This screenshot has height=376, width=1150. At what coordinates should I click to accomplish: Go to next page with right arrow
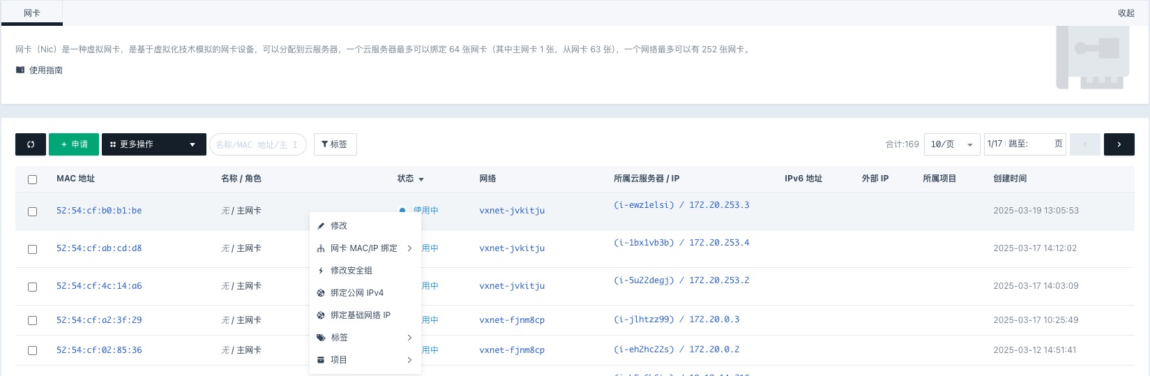(x=1119, y=144)
